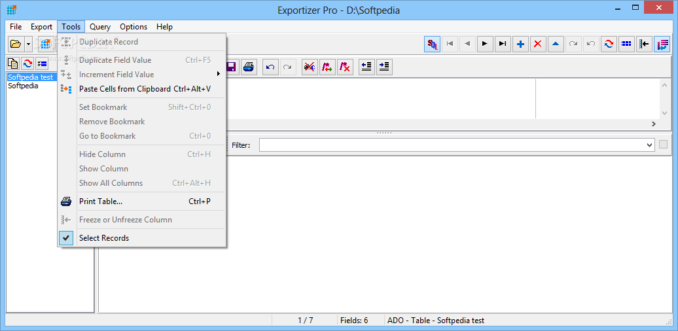Viewport: 678px width, 331px height.
Task: Open the File menu
Action: click(x=16, y=27)
